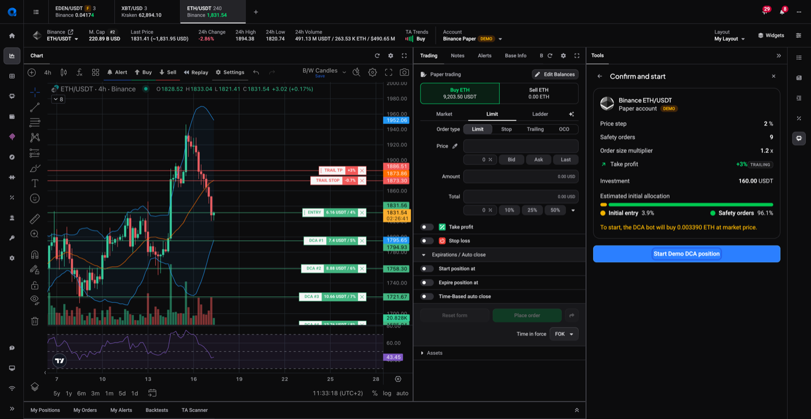
Task: Go back with Confirm and start arrow
Action: pos(600,76)
